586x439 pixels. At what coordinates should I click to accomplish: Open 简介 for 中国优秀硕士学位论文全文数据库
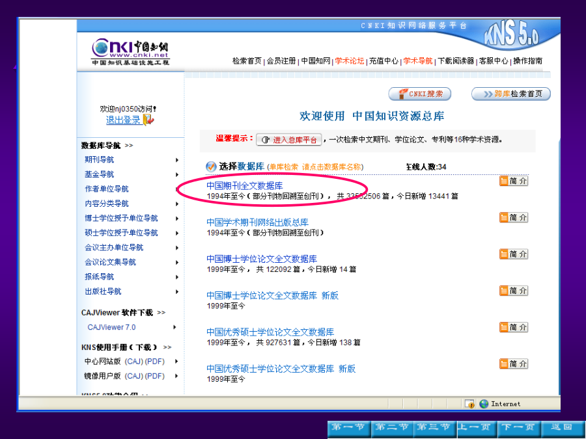click(x=514, y=327)
